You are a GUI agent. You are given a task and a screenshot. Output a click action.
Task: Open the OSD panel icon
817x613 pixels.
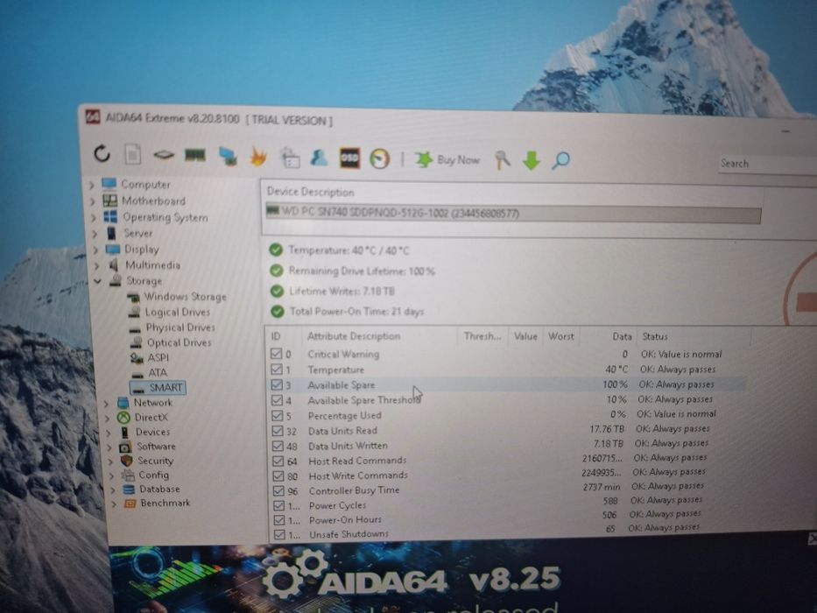click(349, 158)
